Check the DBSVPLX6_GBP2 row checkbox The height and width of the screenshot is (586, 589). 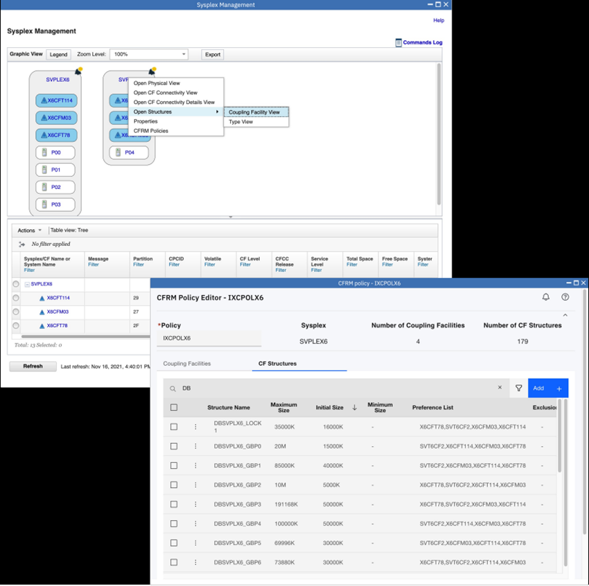(x=173, y=485)
